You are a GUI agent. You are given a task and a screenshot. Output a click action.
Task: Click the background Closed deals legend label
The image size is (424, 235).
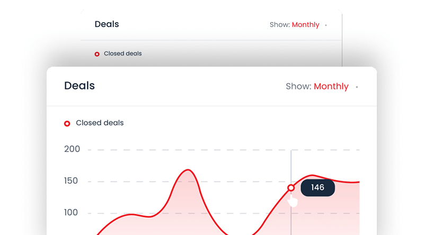(x=122, y=53)
